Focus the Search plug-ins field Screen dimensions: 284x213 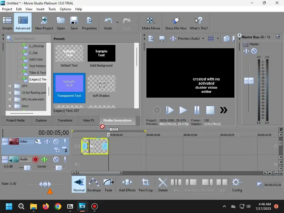[x=29, y=38]
